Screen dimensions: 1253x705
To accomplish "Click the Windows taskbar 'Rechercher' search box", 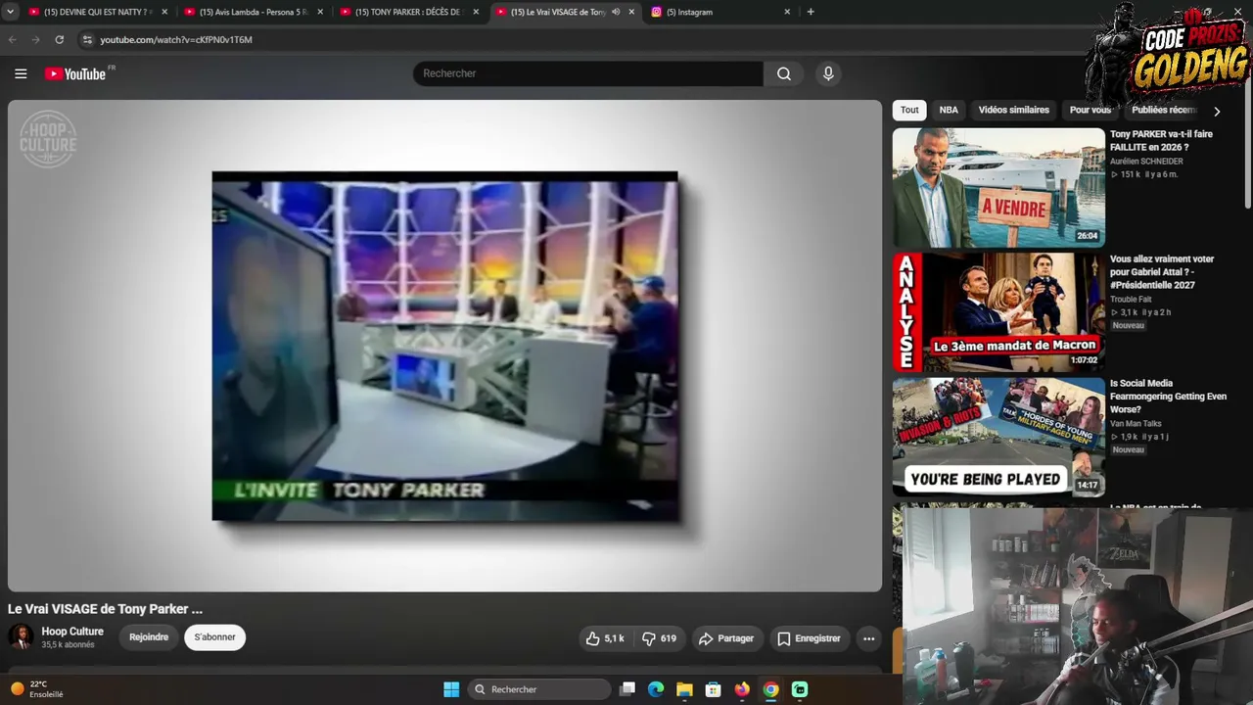I will click(x=539, y=689).
